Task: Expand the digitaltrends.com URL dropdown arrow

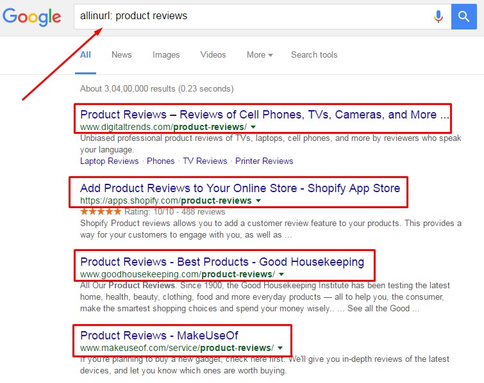Action: (253, 127)
